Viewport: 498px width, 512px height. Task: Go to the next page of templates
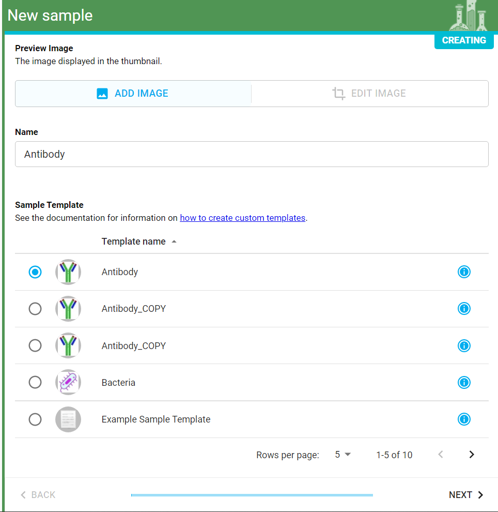[472, 455]
